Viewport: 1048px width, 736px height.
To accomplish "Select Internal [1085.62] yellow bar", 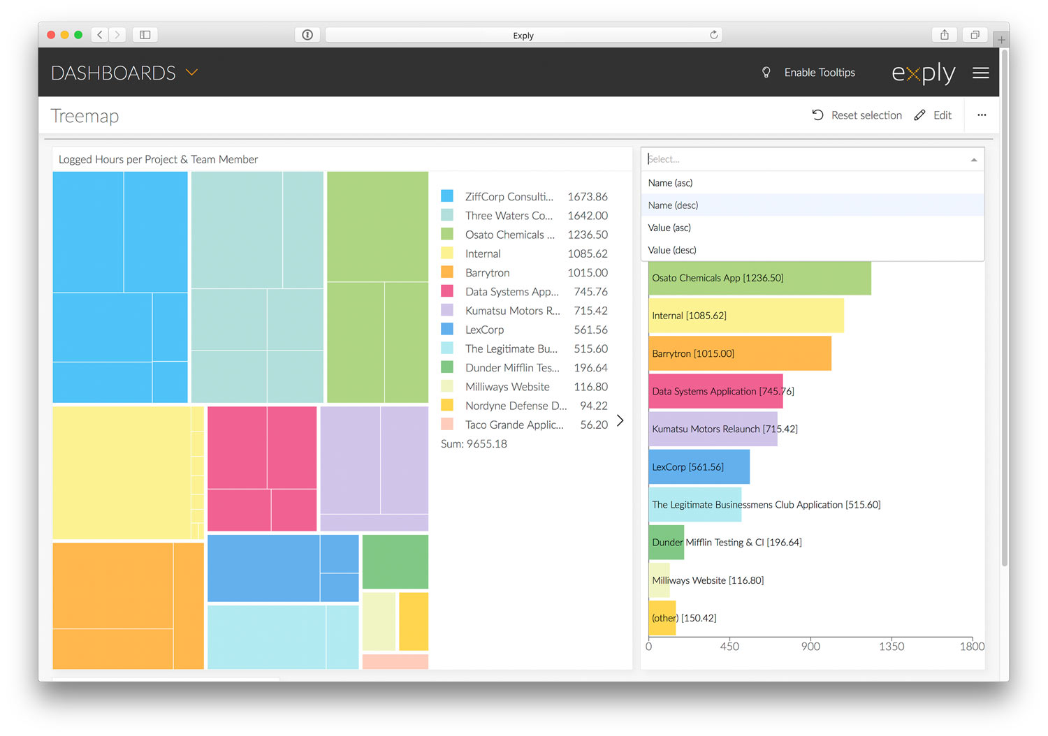I will [x=746, y=316].
